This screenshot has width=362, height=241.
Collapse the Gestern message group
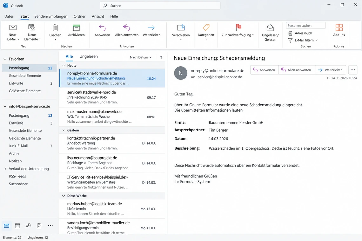[x=64, y=130]
